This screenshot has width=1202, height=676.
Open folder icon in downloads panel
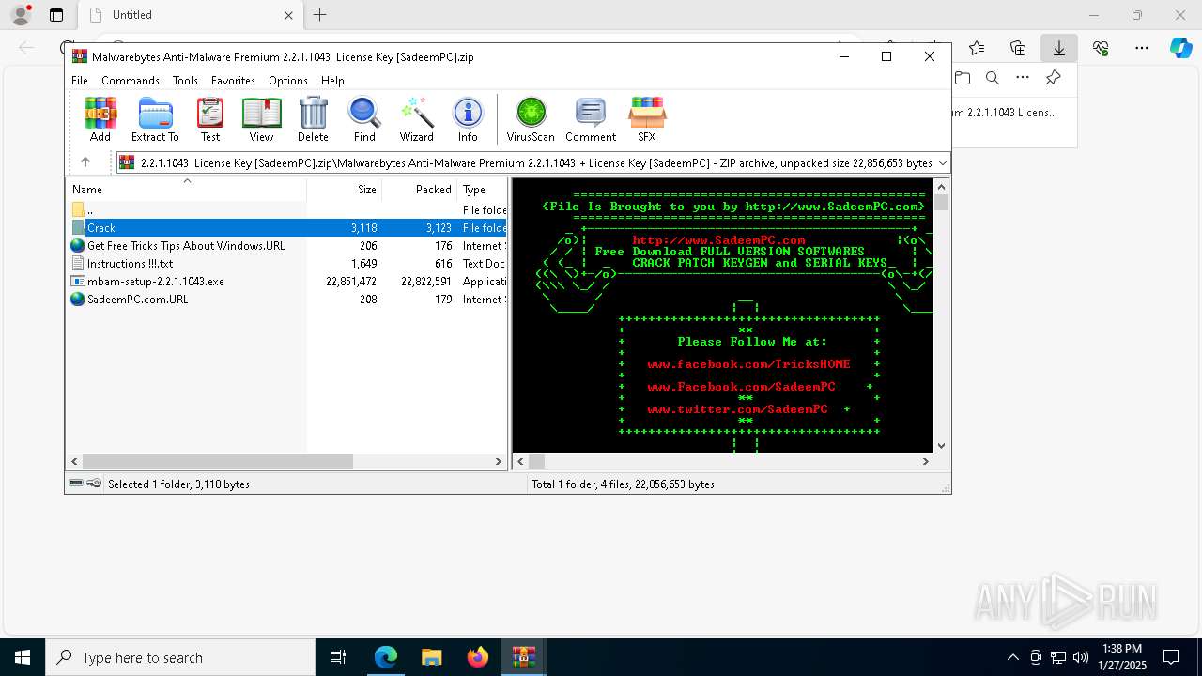click(x=962, y=78)
